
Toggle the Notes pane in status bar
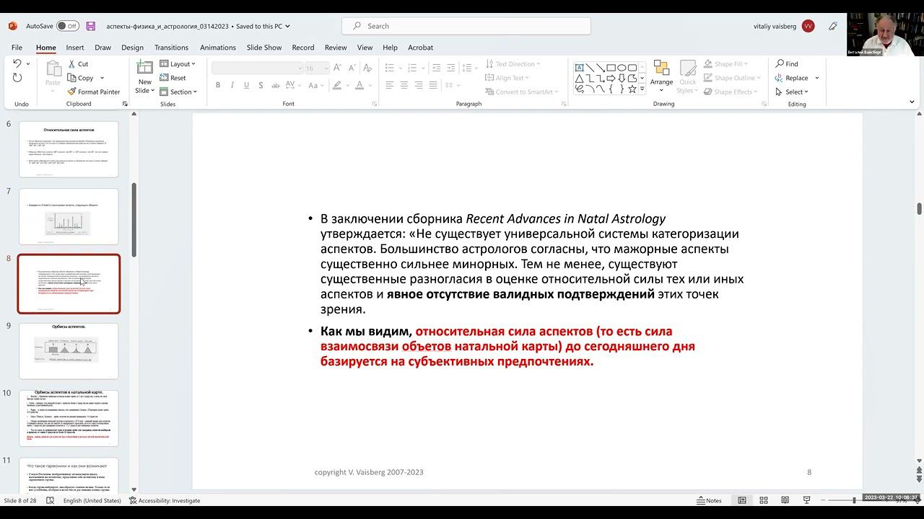pyautogui.click(x=708, y=500)
